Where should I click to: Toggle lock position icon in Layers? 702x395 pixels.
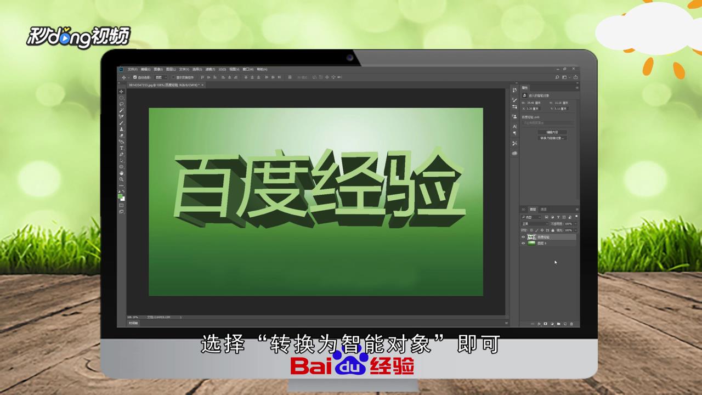pos(542,230)
